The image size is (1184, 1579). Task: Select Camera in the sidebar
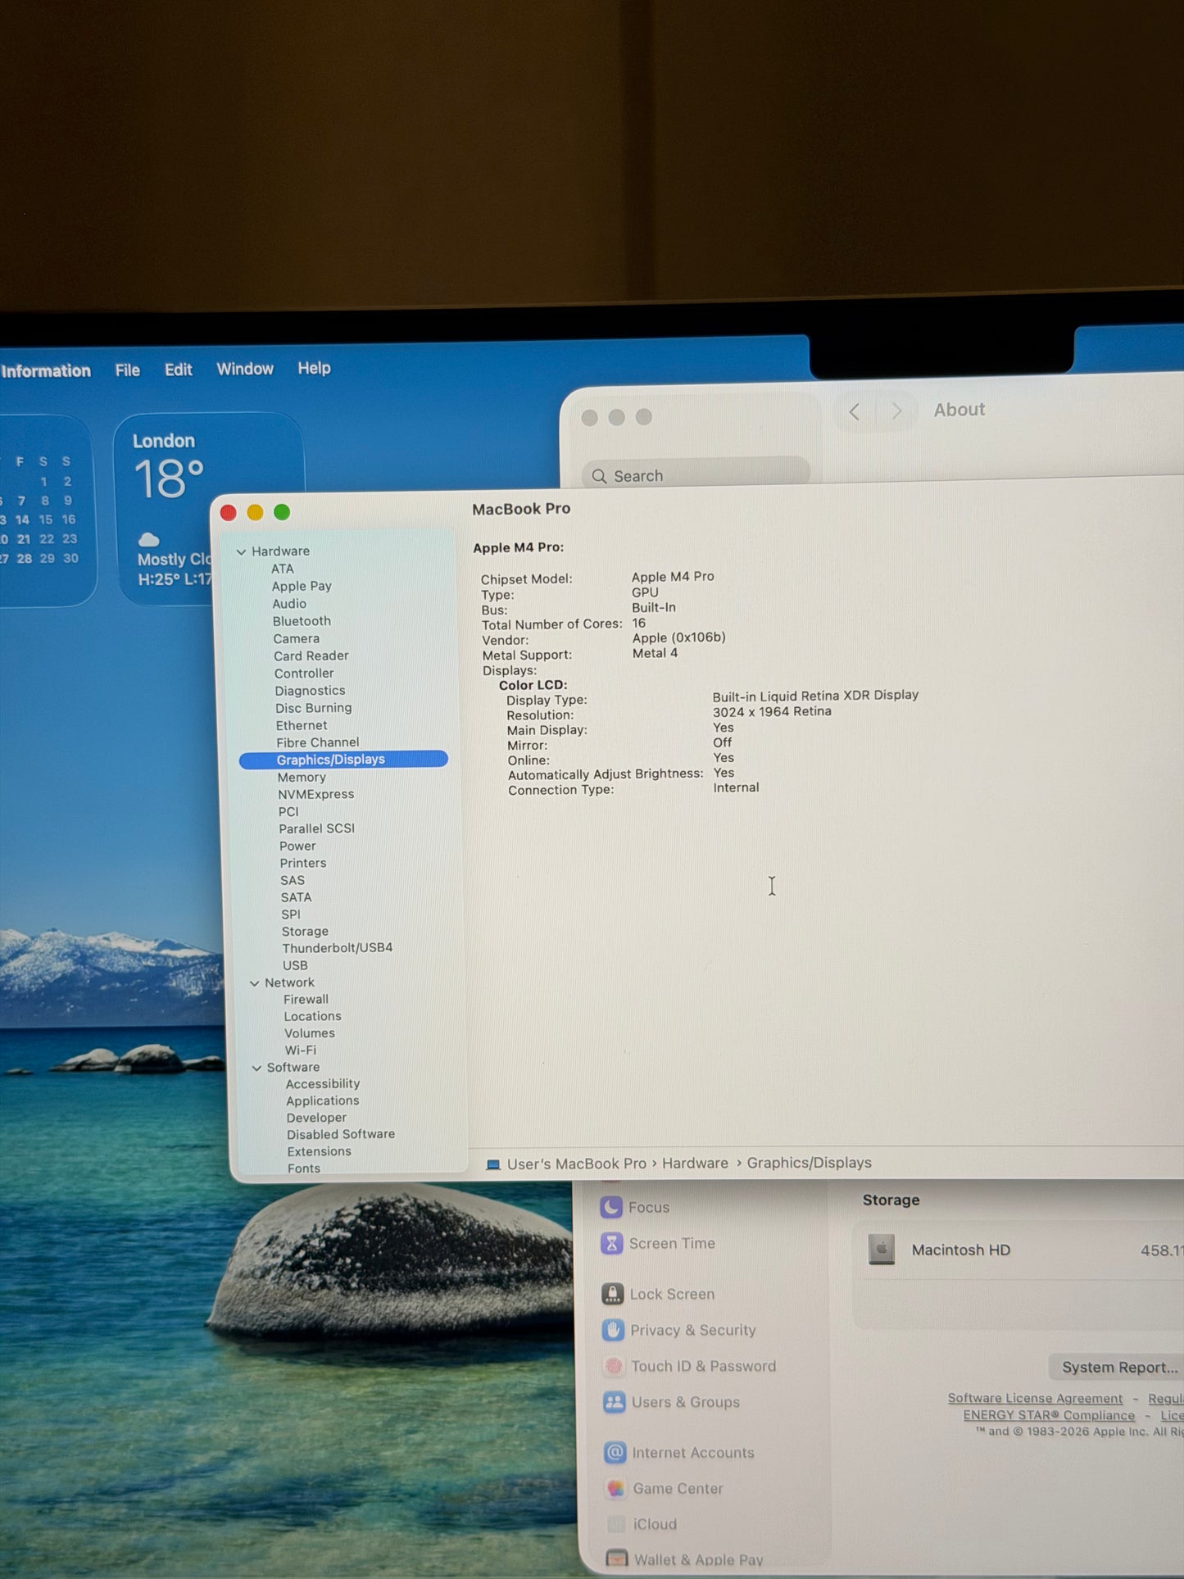(296, 638)
